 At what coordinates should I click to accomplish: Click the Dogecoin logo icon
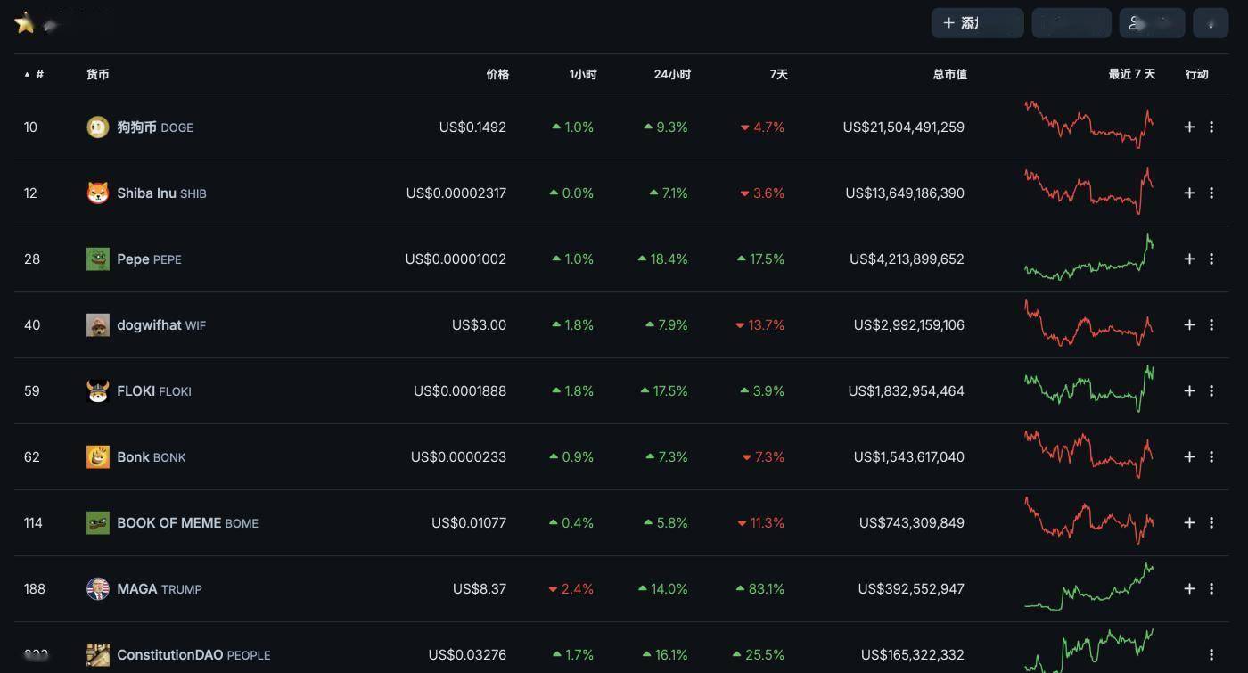tap(97, 127)
